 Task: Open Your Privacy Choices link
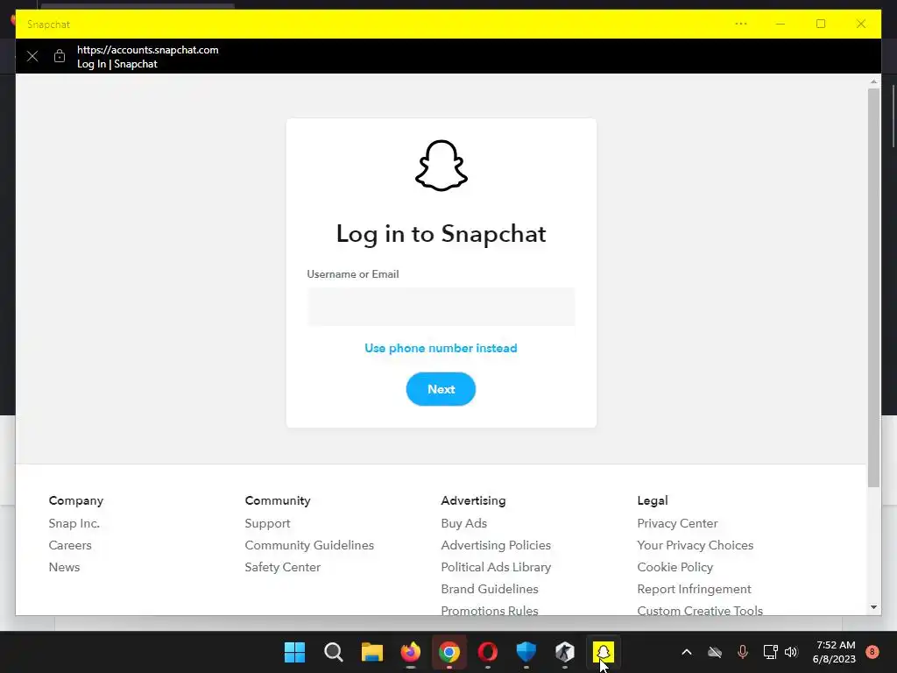click(695, 545)
